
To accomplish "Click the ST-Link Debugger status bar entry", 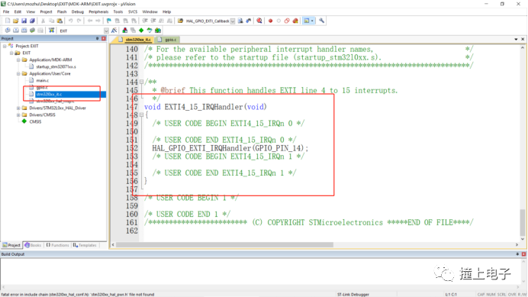I will 353,294.
